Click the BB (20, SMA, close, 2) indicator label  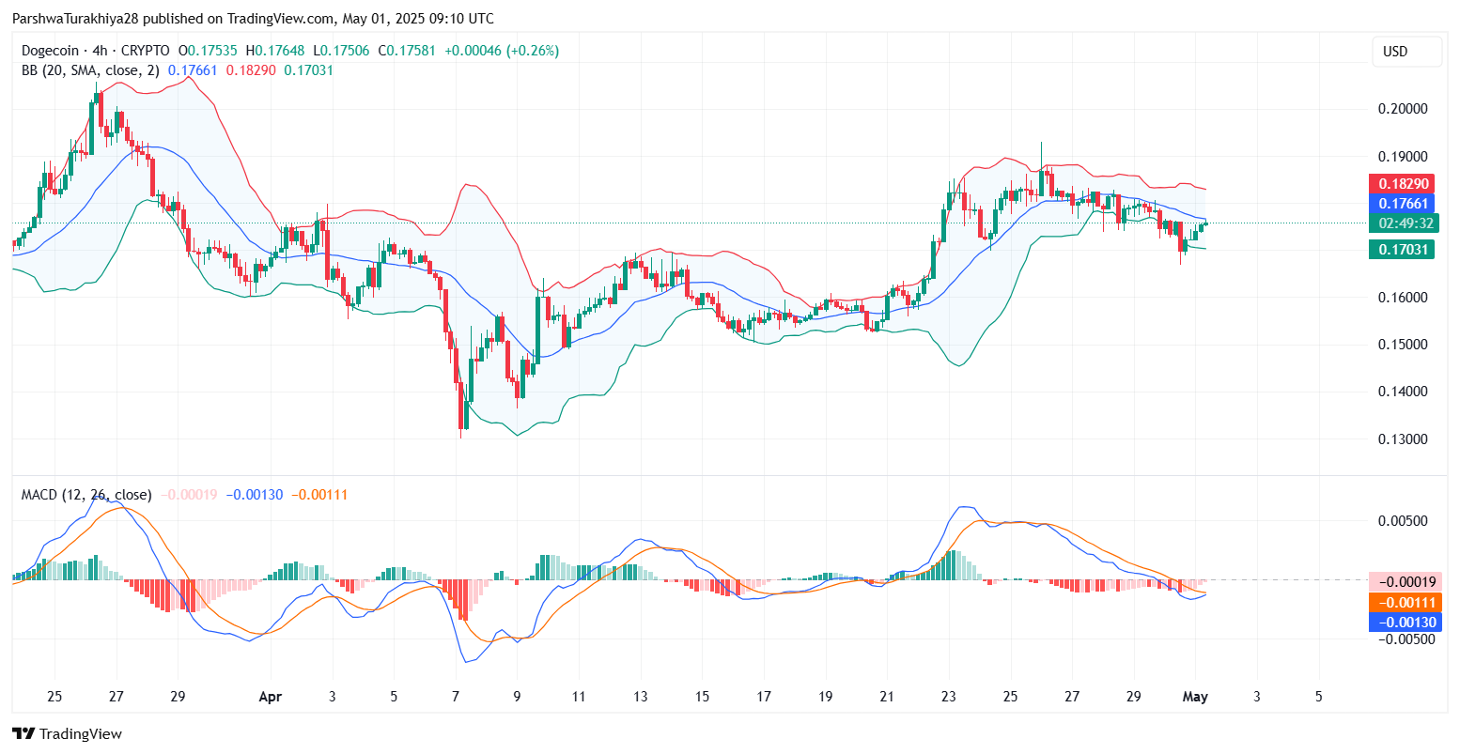click(91, 70)
